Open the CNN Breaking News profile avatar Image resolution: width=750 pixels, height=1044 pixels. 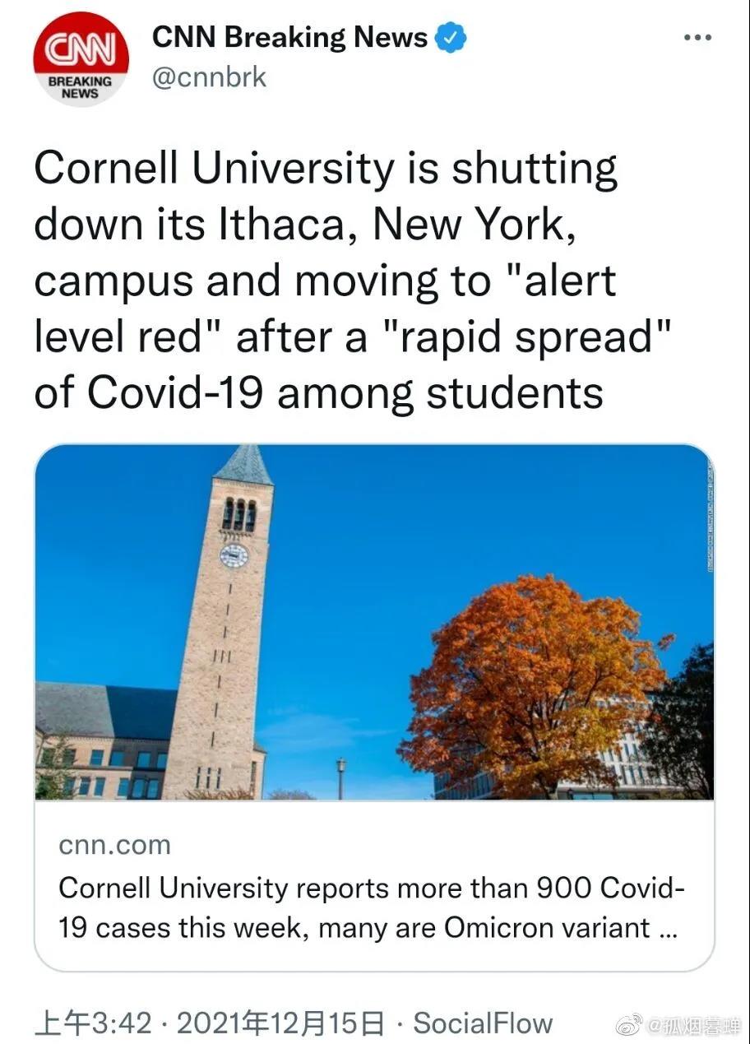[81, 59]
